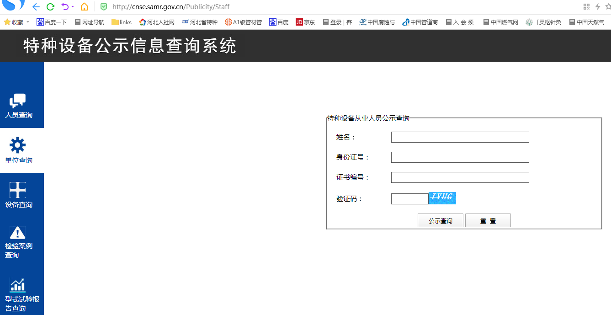Open 人员查询 in the sidebar
Image resolution: width=611 pixels, height=315 pixels.
19,106
